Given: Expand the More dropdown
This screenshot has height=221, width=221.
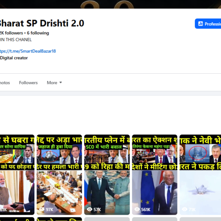Looking at the screenshot, I should point(54,83).
